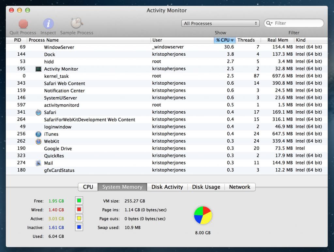Select the Dock process row

click(167, 54)
